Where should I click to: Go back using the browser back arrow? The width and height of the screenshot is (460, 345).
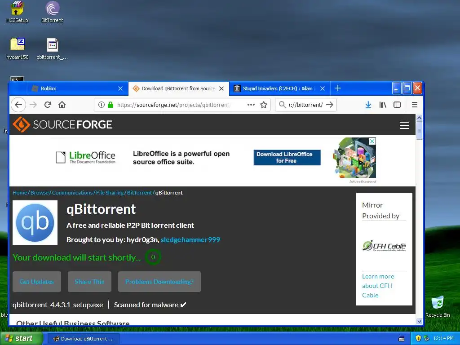point(18,105)
